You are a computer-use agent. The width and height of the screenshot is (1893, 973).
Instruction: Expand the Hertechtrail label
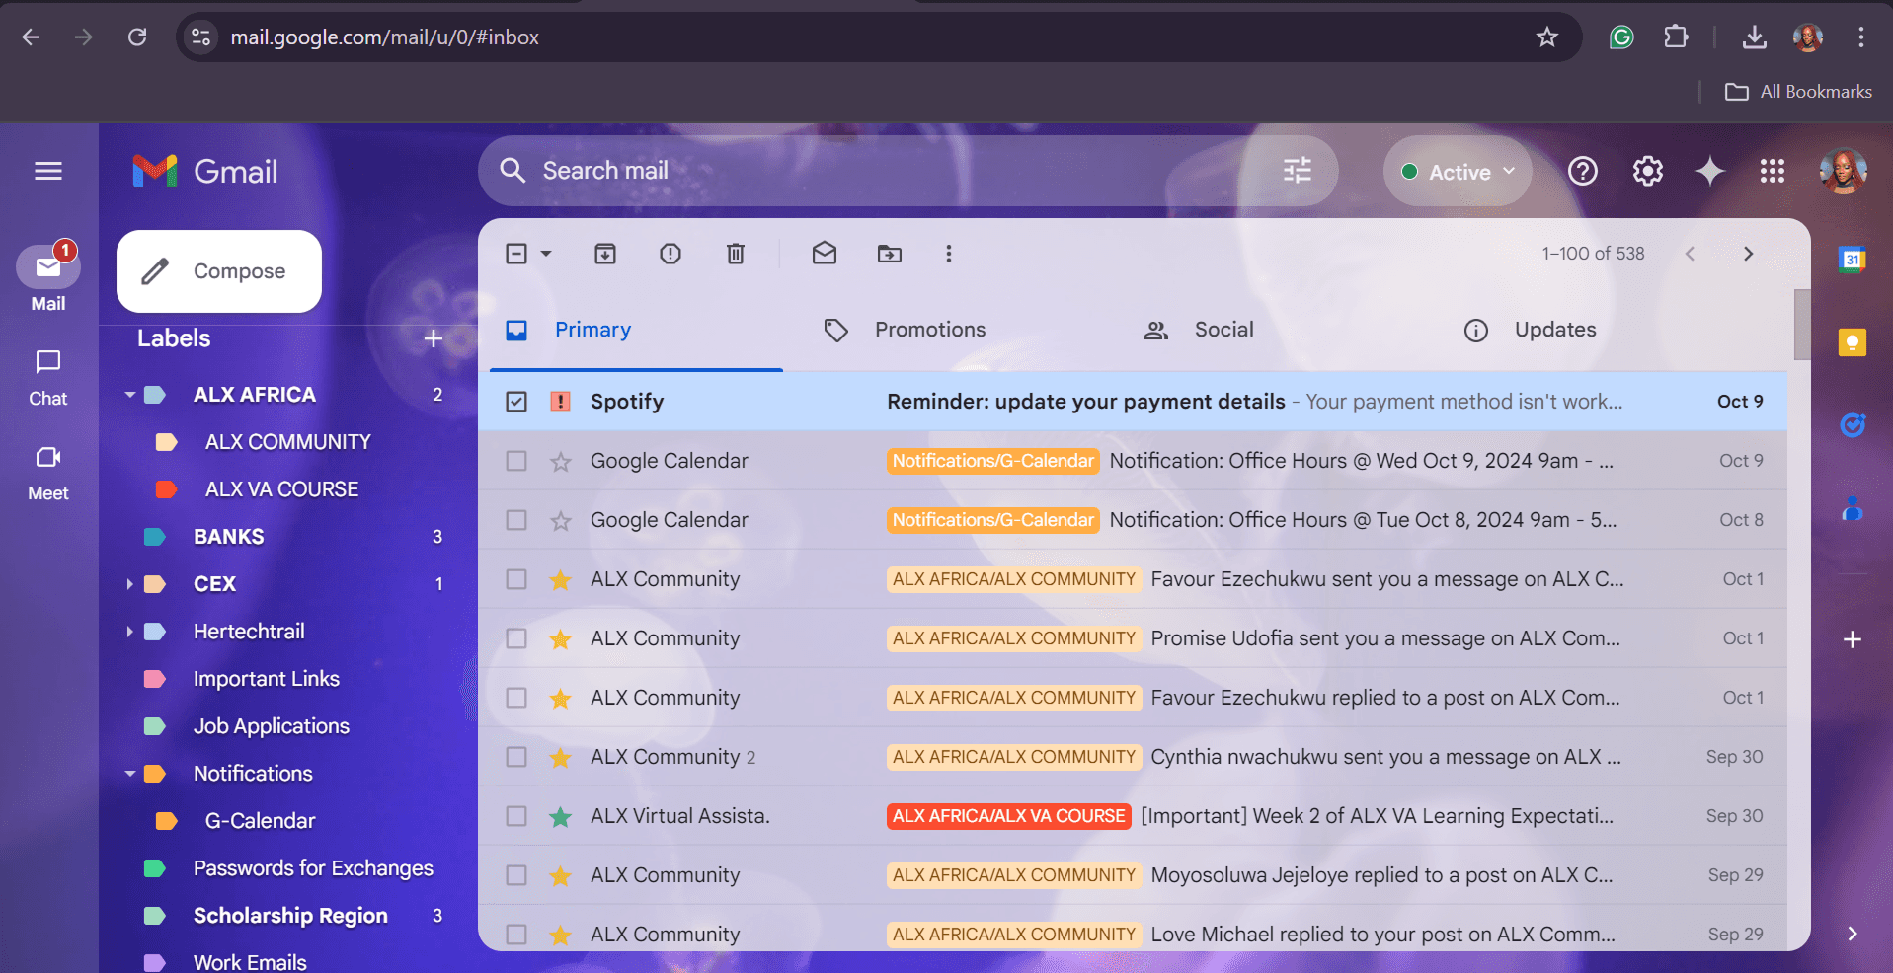tap(129, 632)
